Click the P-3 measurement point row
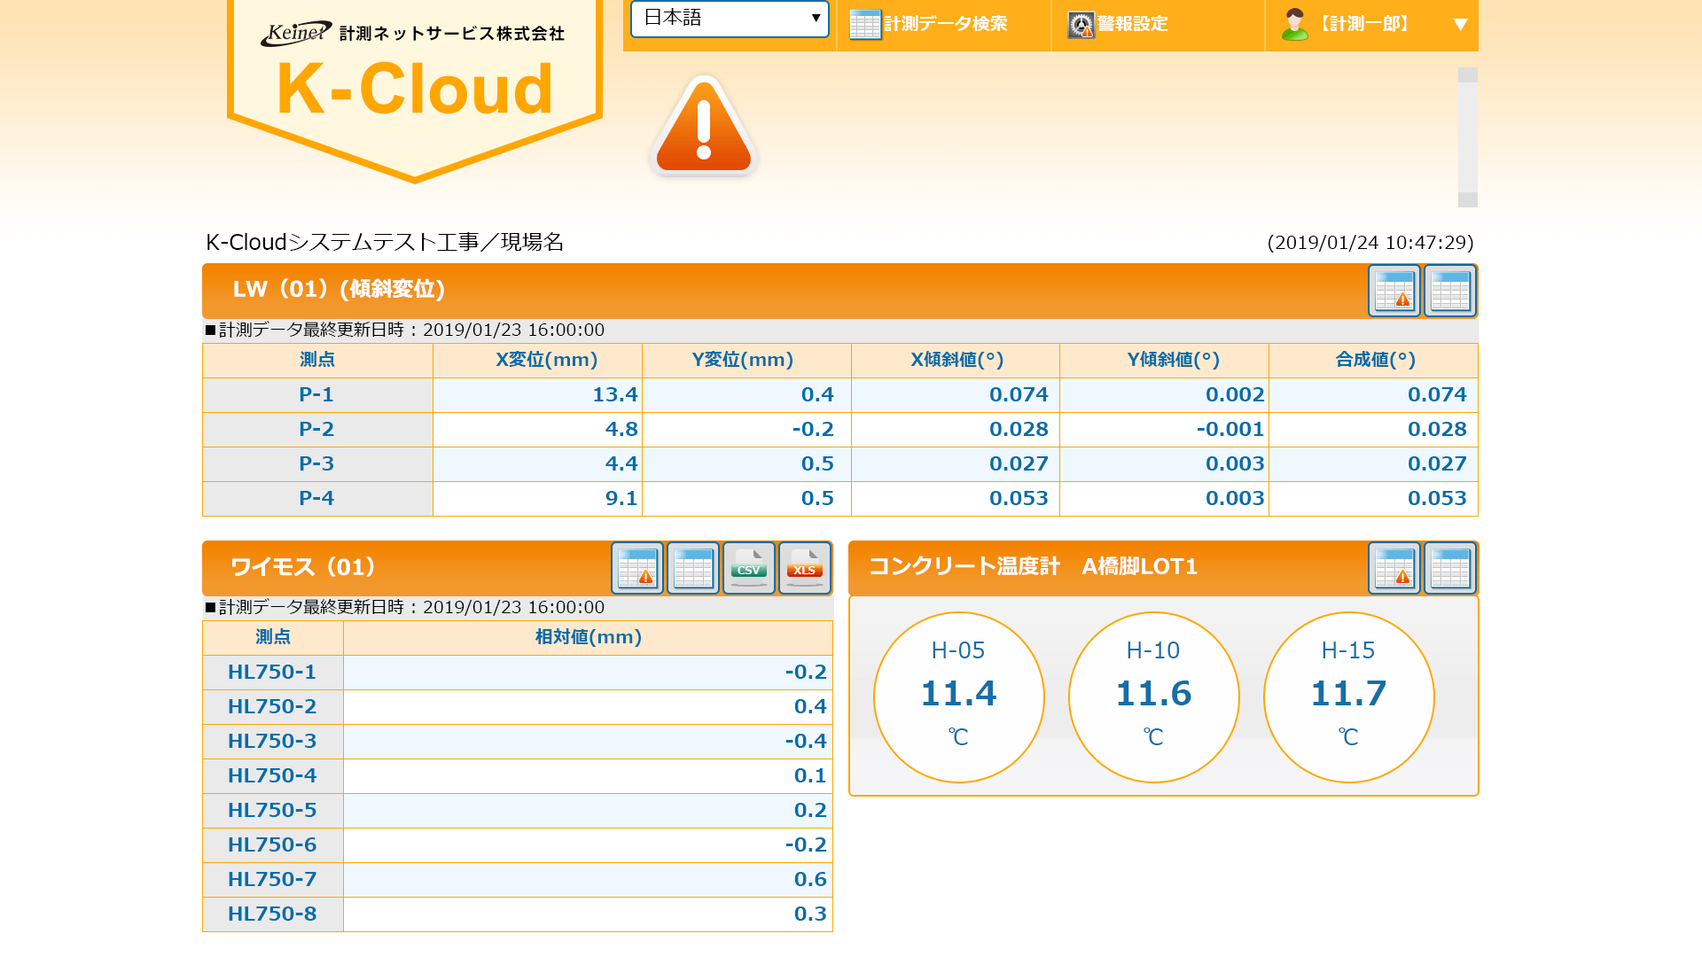Viewport: 1702px width, 957px height. pyautogui.click(x=839, y=464)
